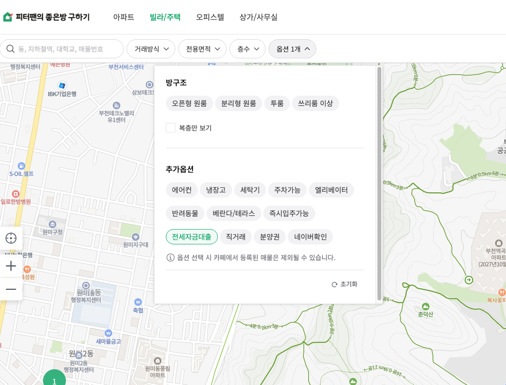Click the 피터팬의 좋은방 구하기 logo link
The width and height of the screenshot is (506, 385).
click(46, 17)
